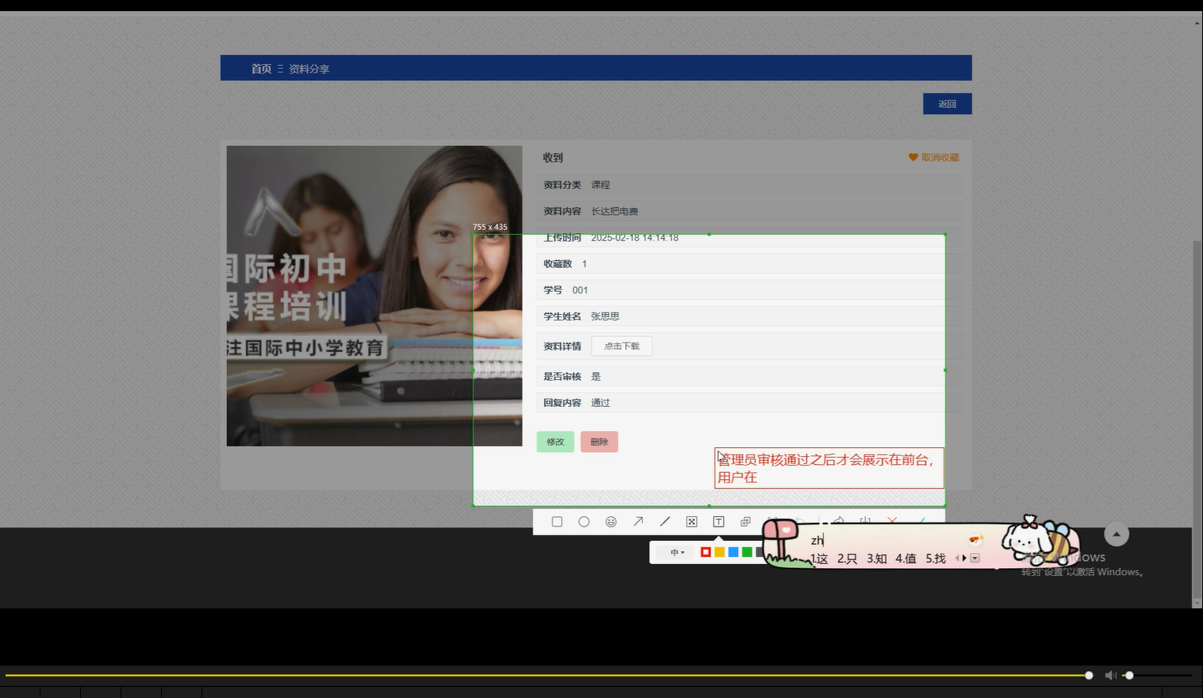The image size is (1203, 698).
Task: Click the 上传时间 value 2025-02-18 14:14:18
Action: tap(635, 238)
